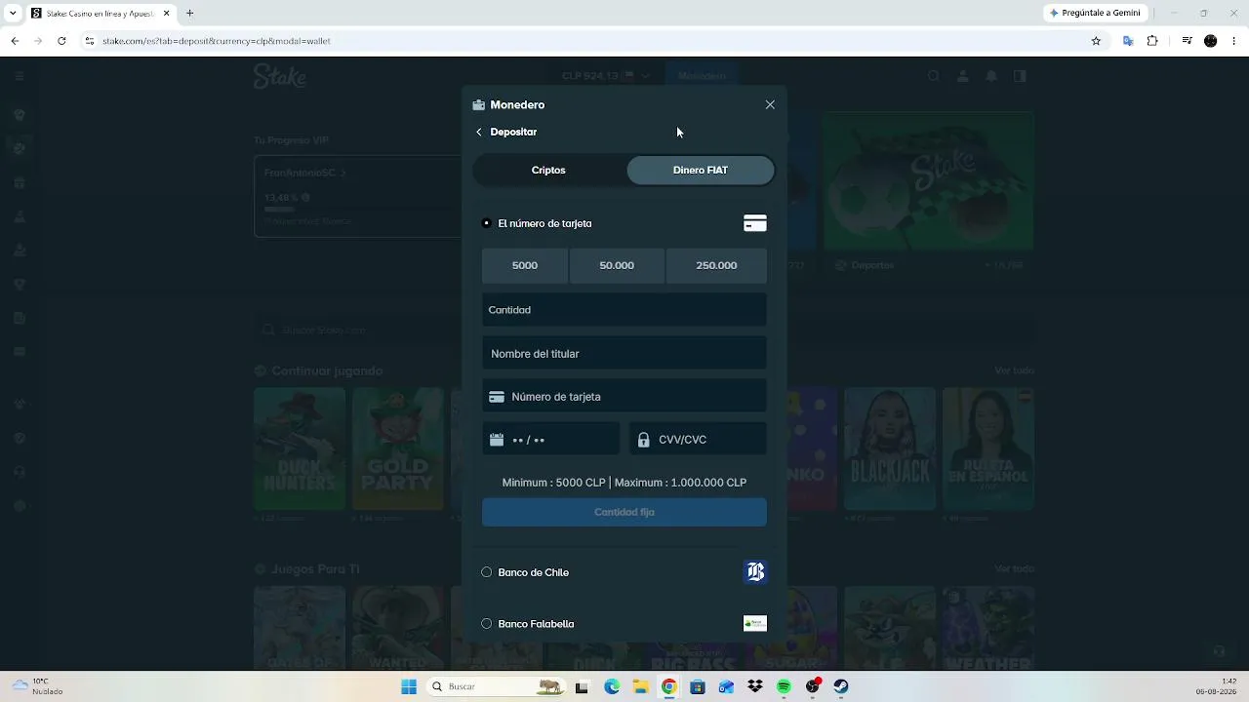Image resolution: width=1249 pixels, height=702 pixels.
Task: Open Steam from the taskbar
Action: click(841, 686)
